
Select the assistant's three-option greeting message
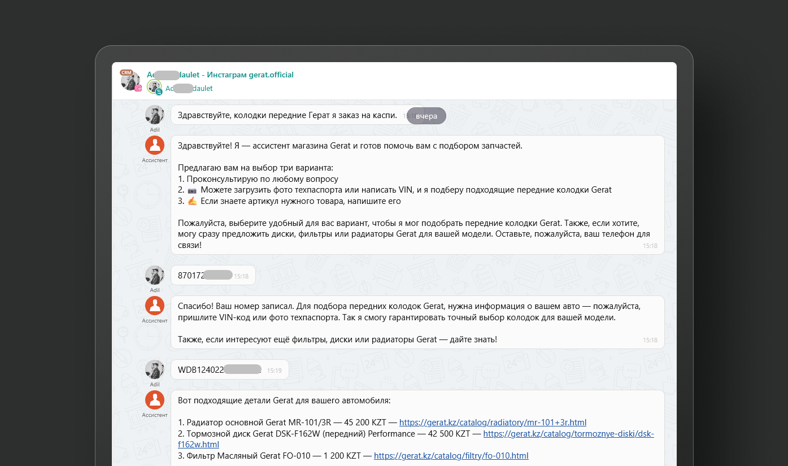417,195
